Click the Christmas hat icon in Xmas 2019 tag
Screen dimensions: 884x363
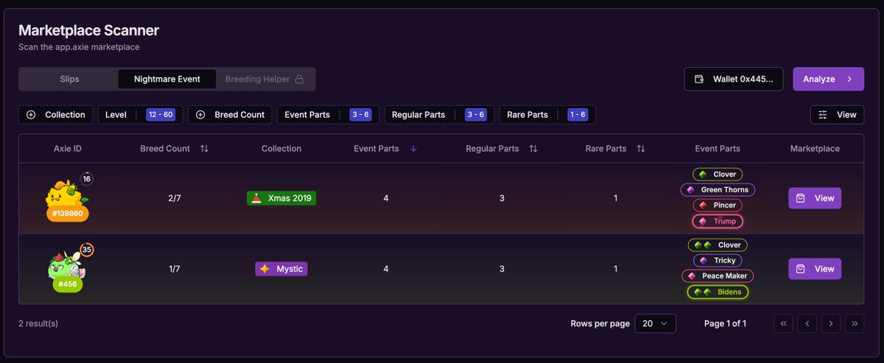pyautogui.click(x=256, y=198)
